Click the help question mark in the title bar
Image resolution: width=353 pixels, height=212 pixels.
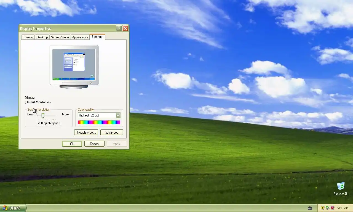click(119, 28)
